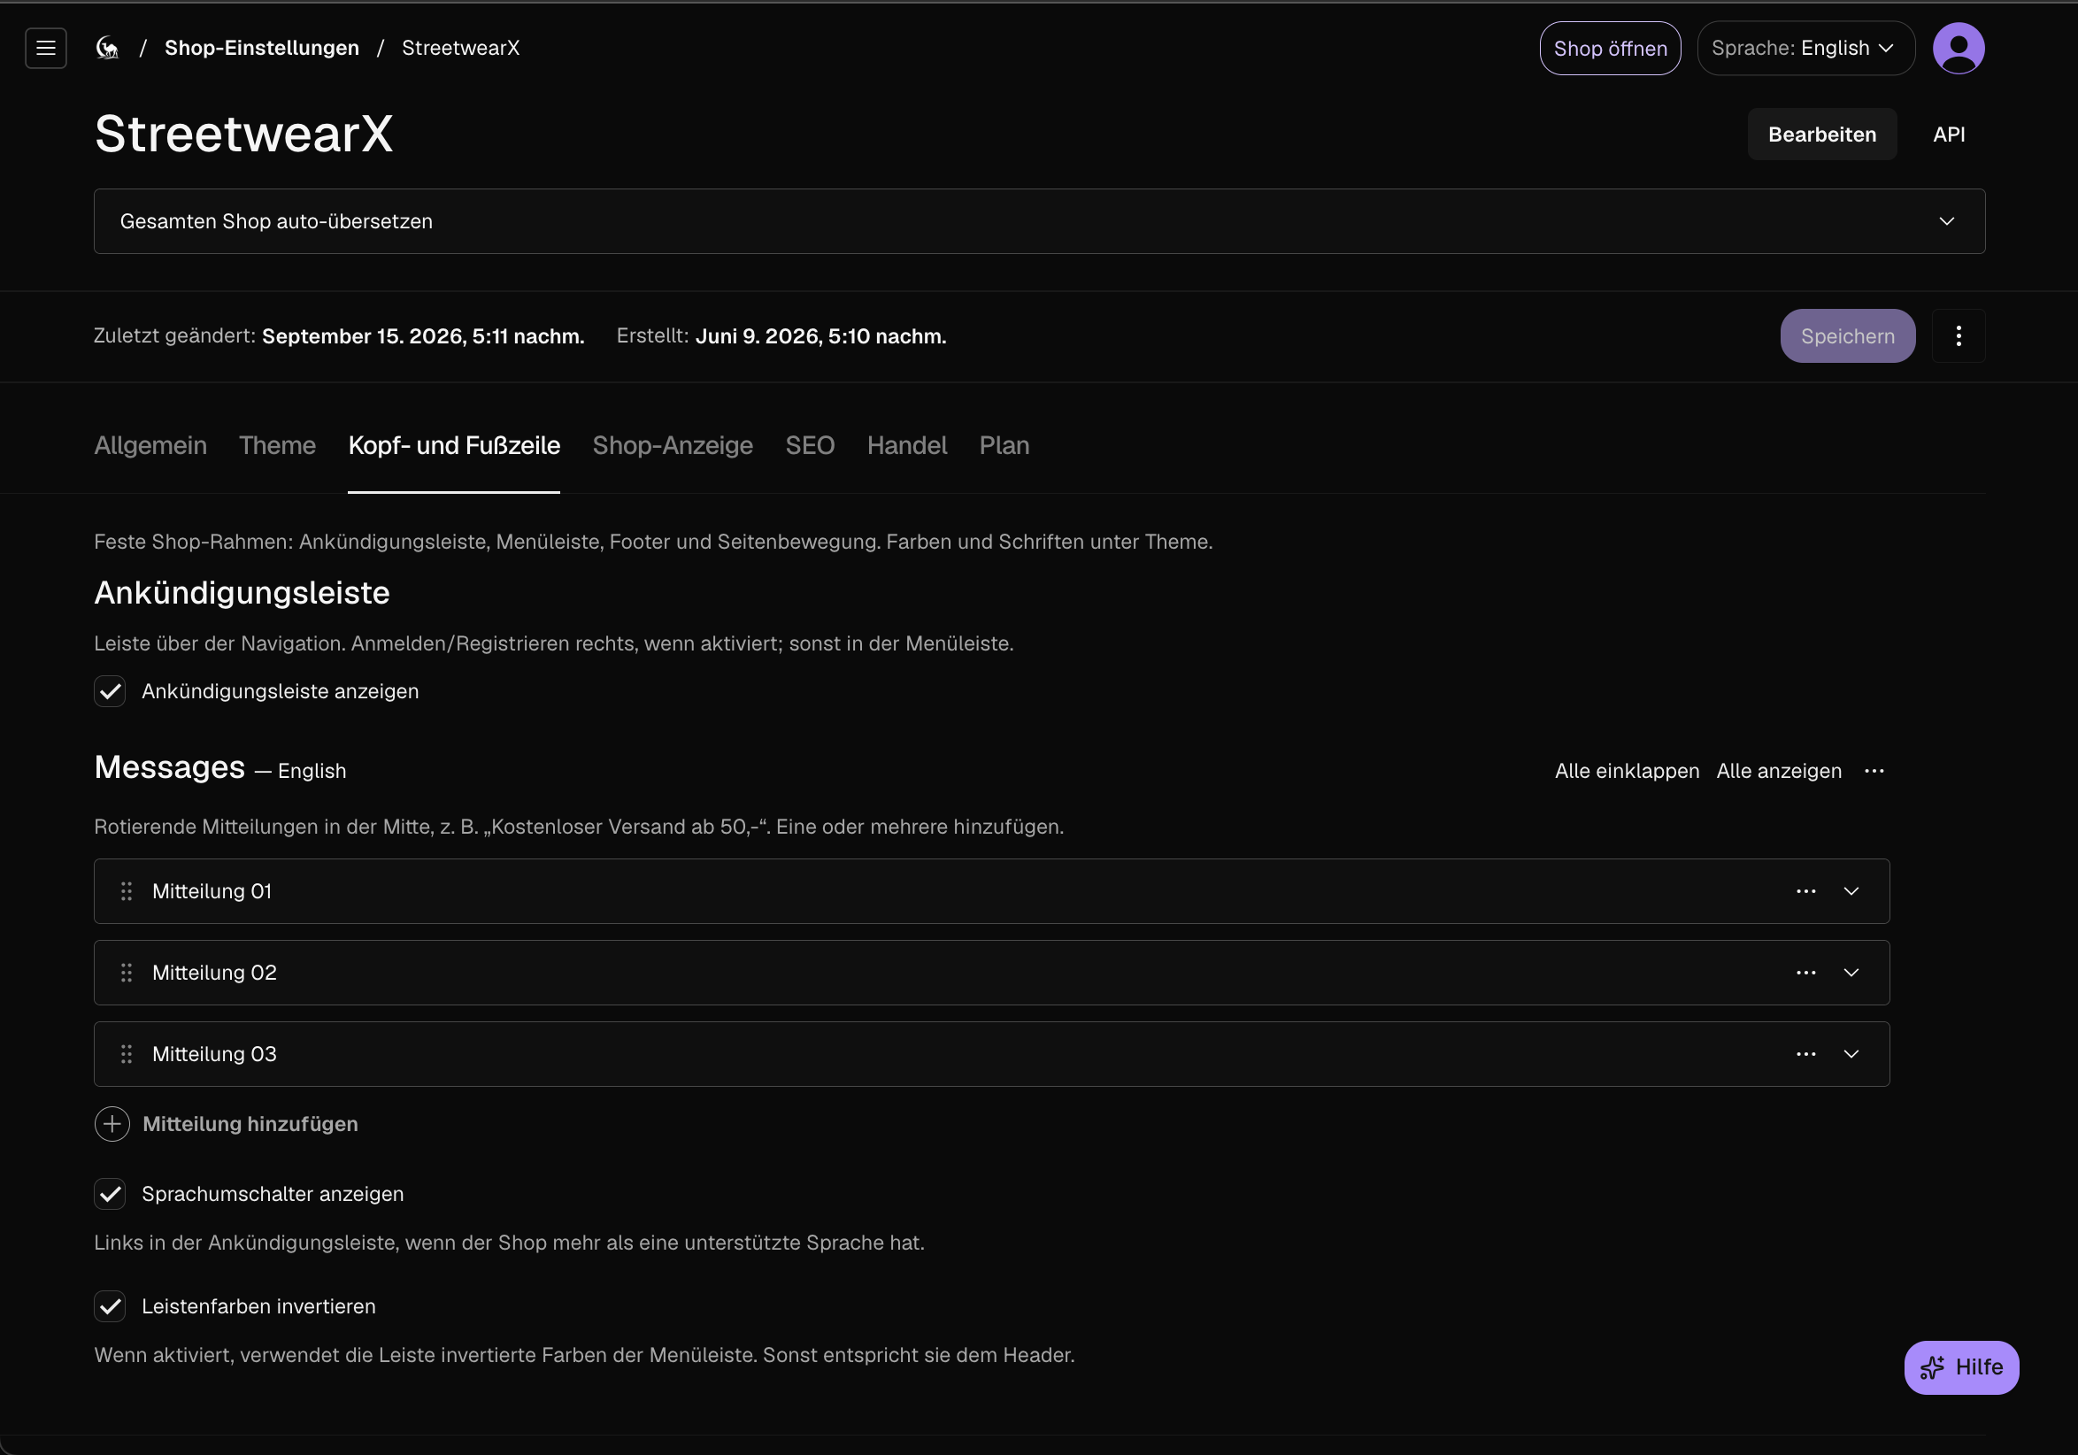Open the ellipsis options for Mitteilung 02
Image resolution: width=2078 pixels, height=1455 pixels.
click(x=1806, y=973)
